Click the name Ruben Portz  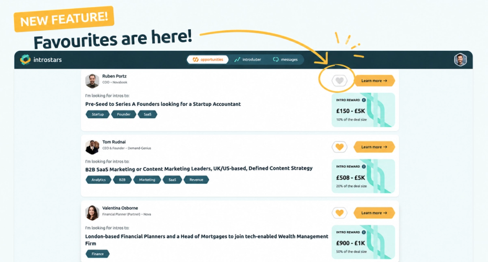point(114,76)
